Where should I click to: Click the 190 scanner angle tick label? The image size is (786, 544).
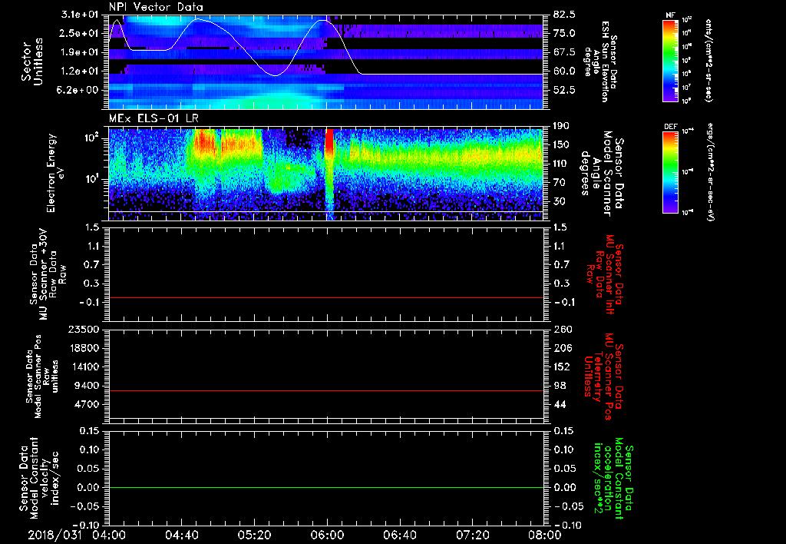coord(562,126)
